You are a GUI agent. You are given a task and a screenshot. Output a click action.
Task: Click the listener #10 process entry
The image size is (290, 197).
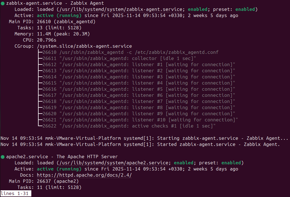point(140,120)
